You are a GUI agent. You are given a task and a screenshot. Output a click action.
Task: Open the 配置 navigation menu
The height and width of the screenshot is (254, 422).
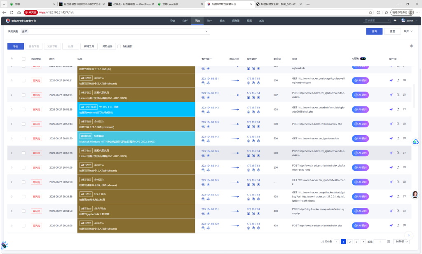249,21
